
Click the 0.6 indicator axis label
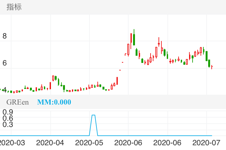(7, 118)
